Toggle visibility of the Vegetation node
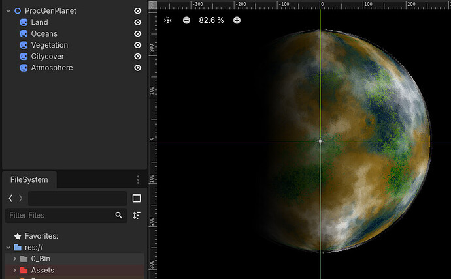The height and width of the screenshot is (279, 451). click(x=137, y=45)
